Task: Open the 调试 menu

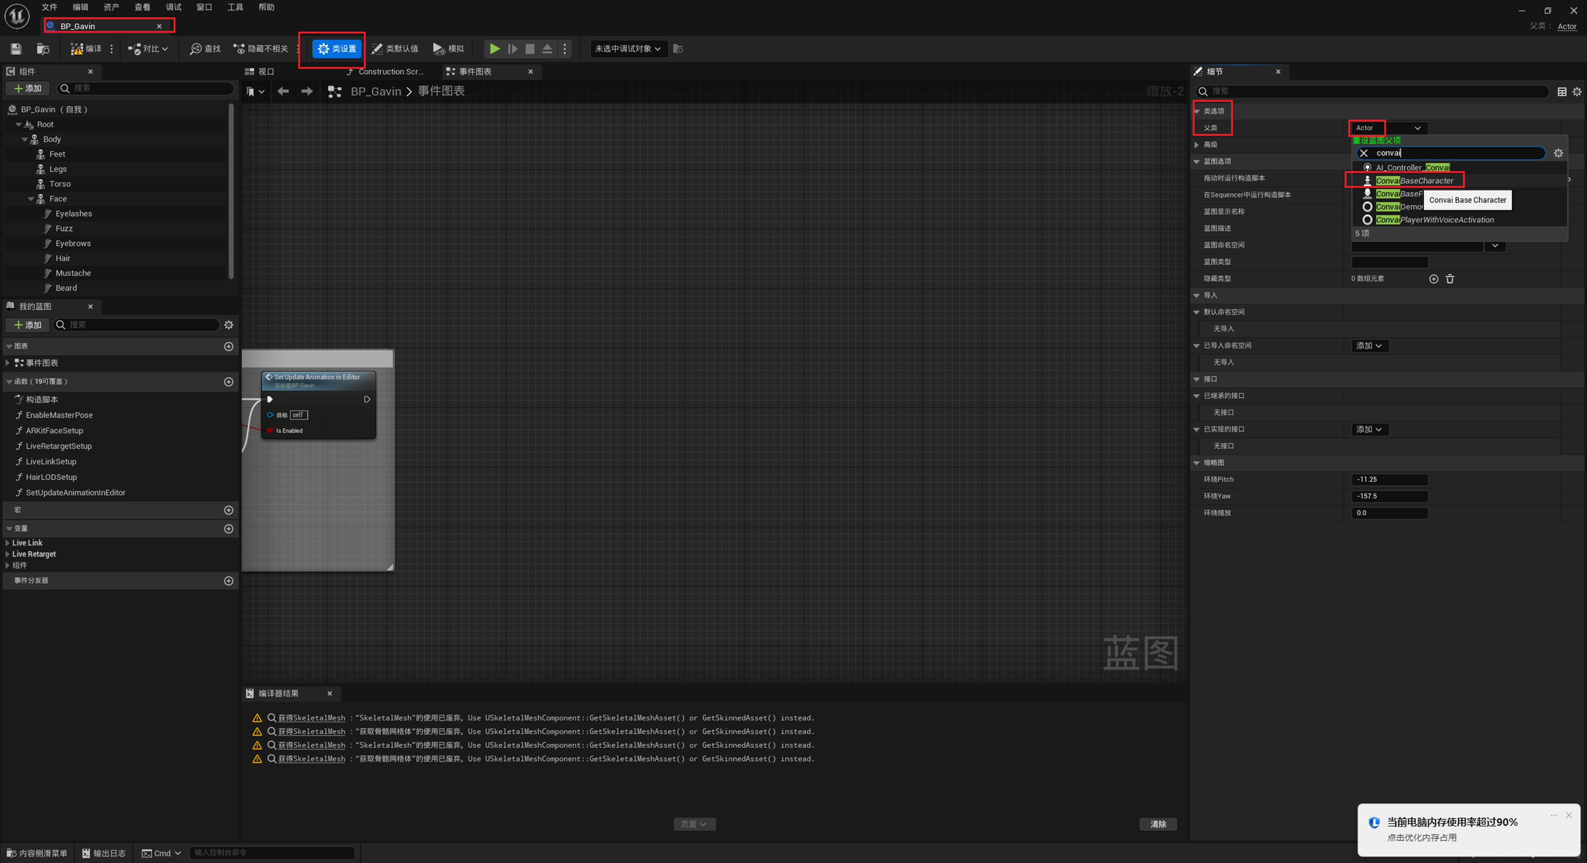Action: (173, 7)
